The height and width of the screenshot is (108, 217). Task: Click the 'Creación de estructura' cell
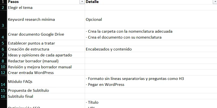46,49
